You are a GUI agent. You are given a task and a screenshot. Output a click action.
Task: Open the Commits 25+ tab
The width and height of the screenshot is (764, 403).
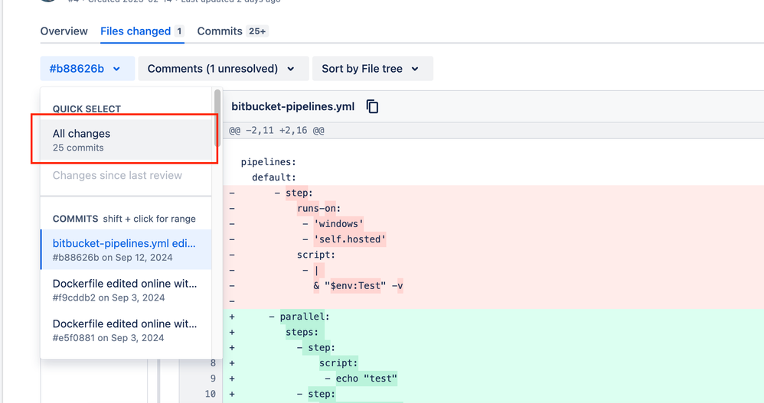pyautogui.click(x=233, y=31)
